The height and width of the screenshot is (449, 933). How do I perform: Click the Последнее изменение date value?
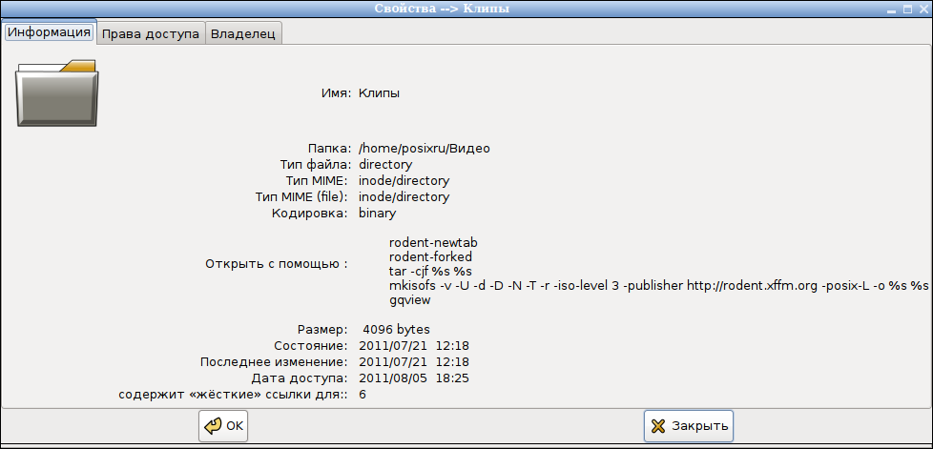414,361
